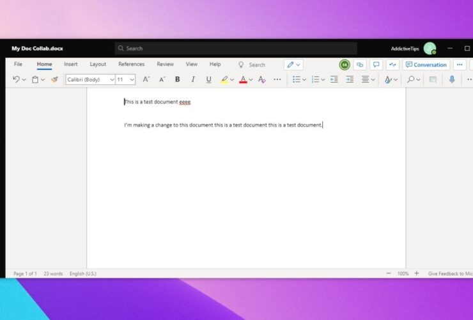The image size is (473, 320).
Task: Click the ribbon Search lightbulb box
Action: point(252,65)
